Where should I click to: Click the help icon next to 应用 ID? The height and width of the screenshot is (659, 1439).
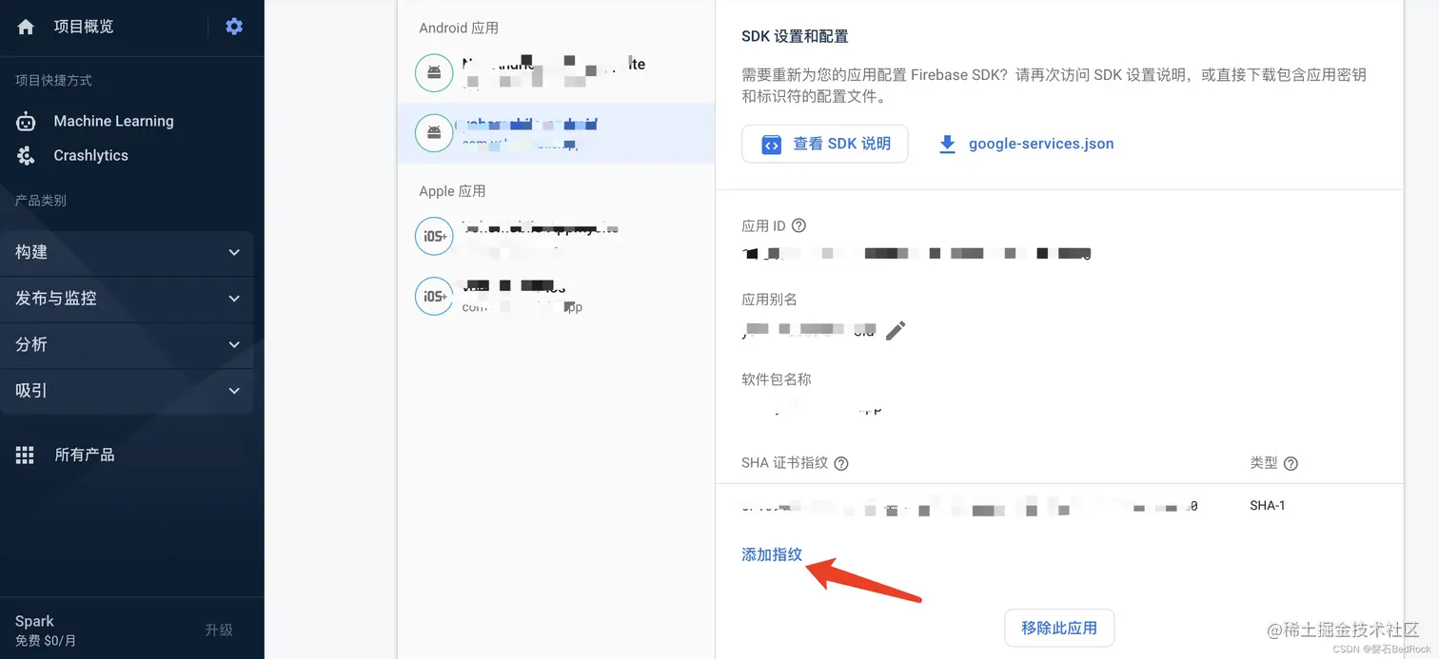pos(799,225)
